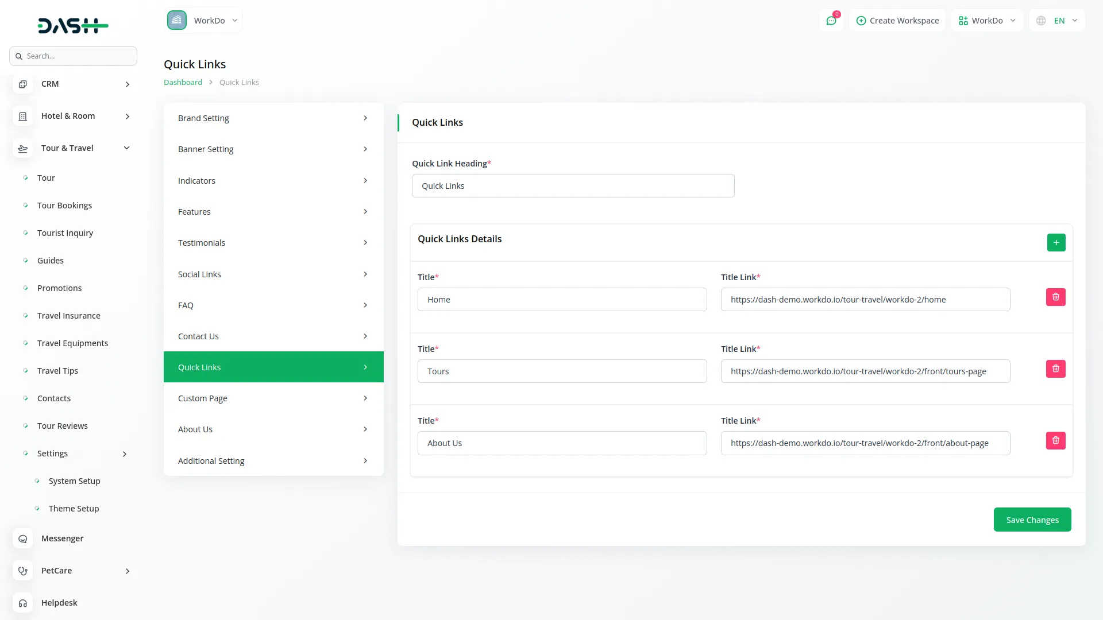Go to Tour Bookings in the sidebar

point(64,206)
